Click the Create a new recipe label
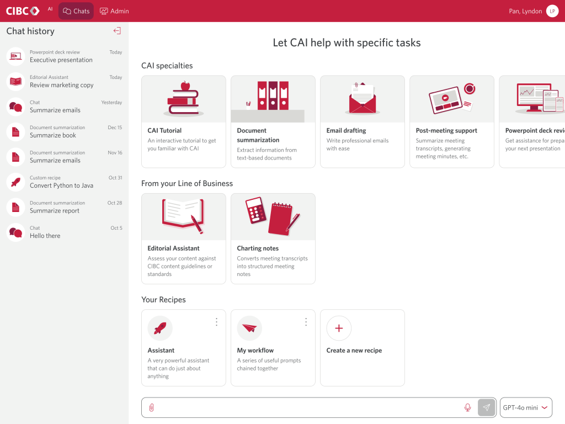Screen dimensions: 565x424 click(x=354, y=351)
